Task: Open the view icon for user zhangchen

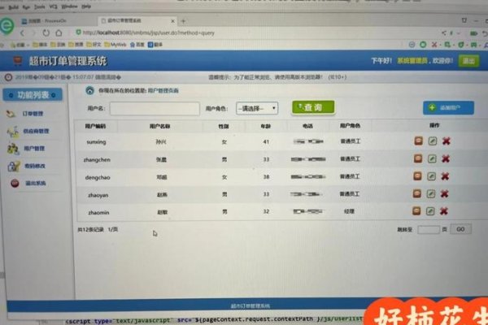Action: tap(418, 158)
